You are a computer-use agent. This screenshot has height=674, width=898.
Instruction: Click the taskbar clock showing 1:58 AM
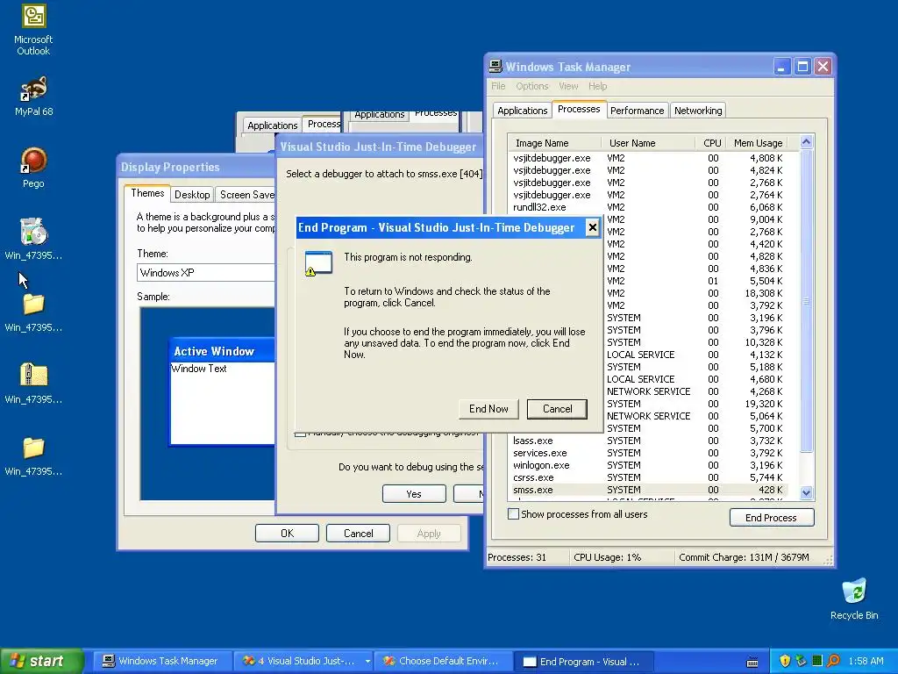pyautogui.click(x=866, y=661)
